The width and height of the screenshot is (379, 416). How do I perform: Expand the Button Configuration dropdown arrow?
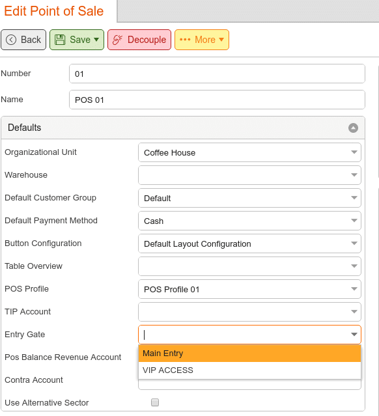(x=354, y=243)
